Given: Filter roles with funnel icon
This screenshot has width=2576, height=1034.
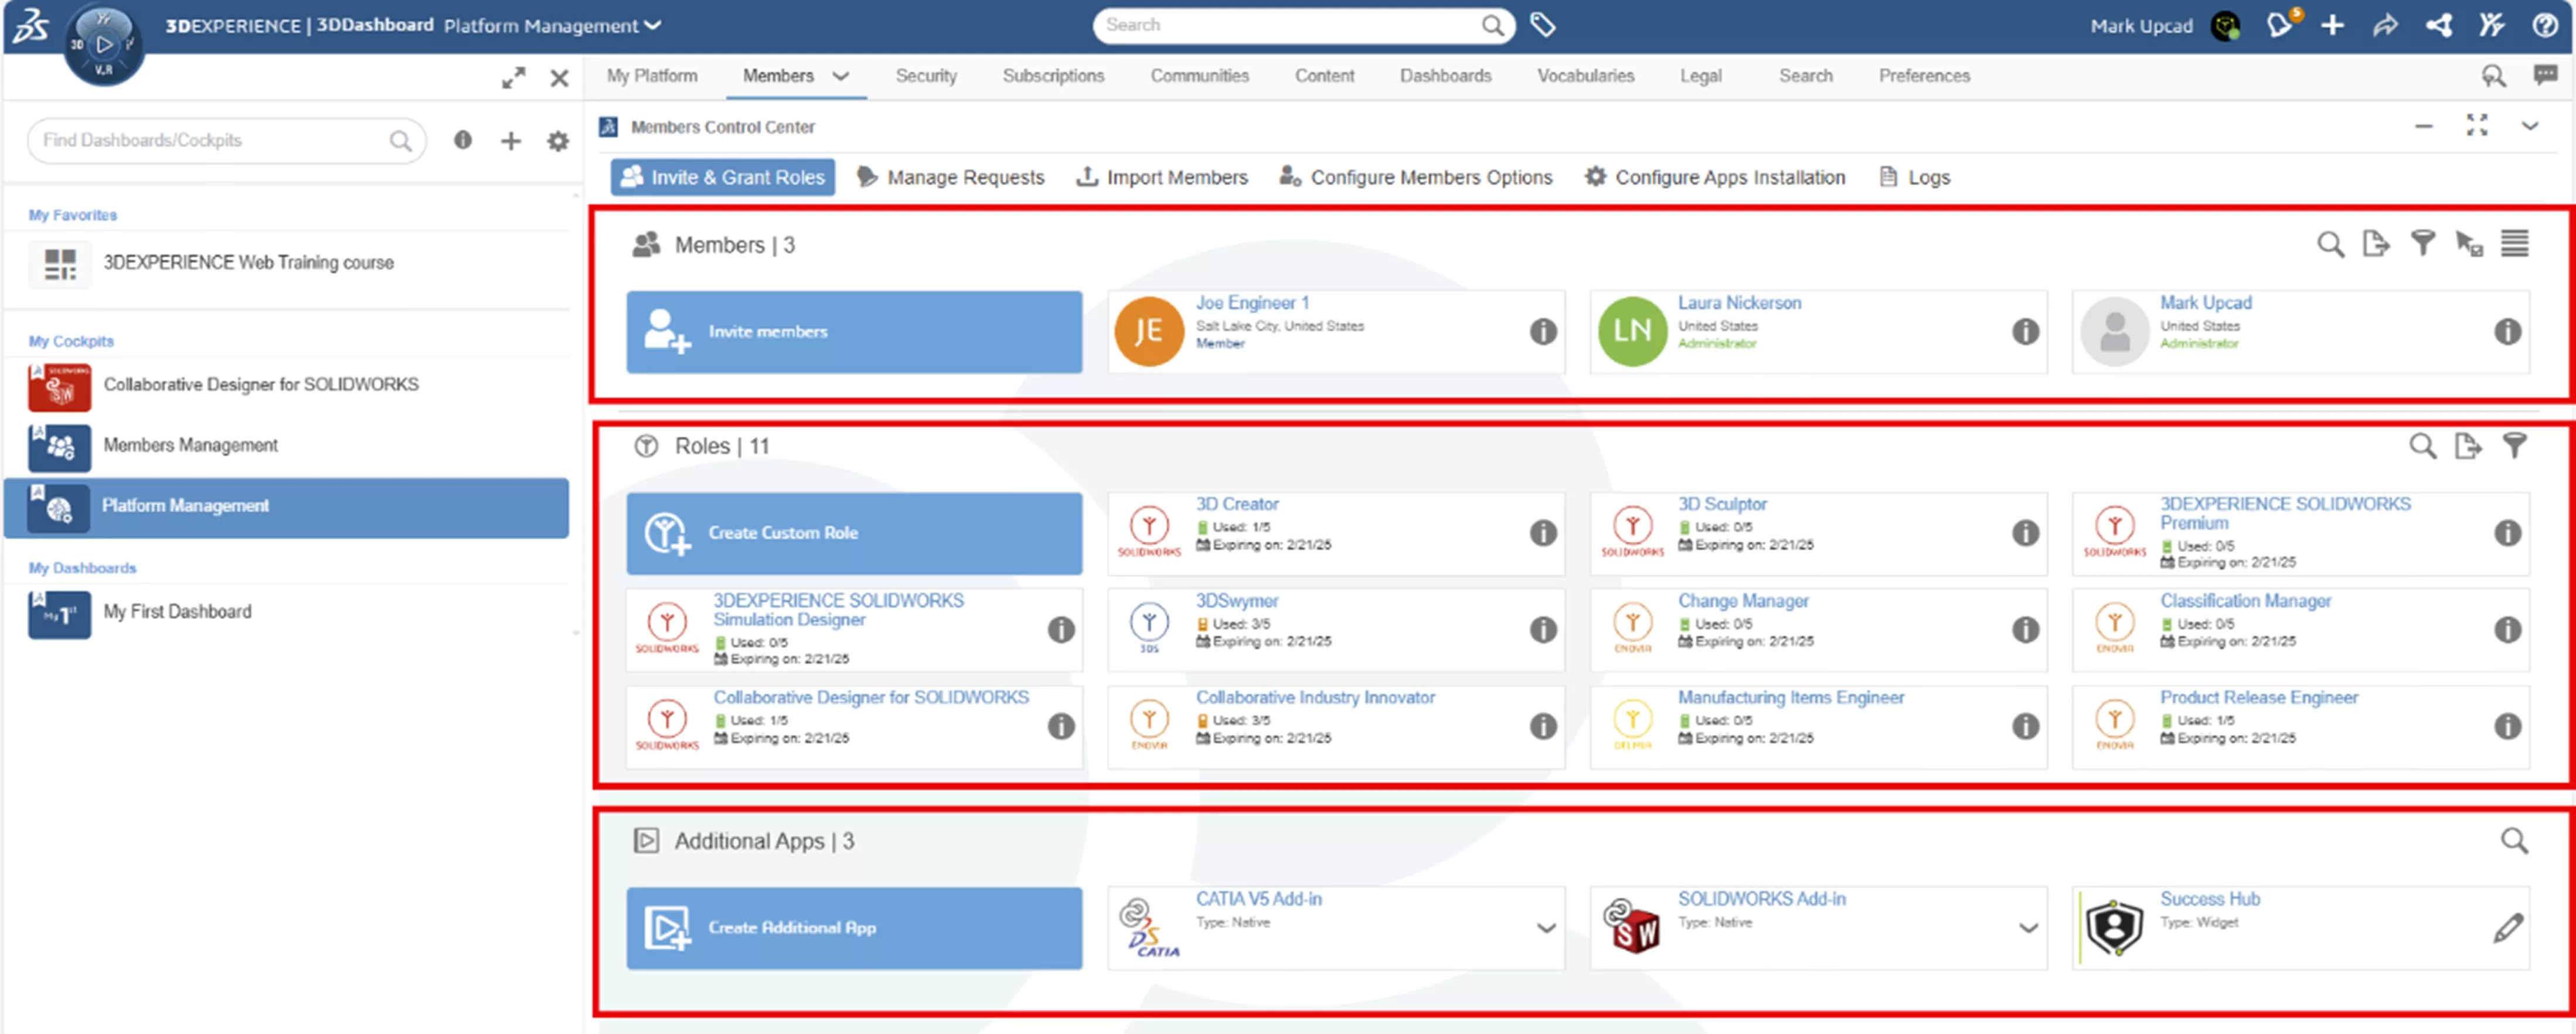Looking at the screenshot, I should (x=2515, y=446).
